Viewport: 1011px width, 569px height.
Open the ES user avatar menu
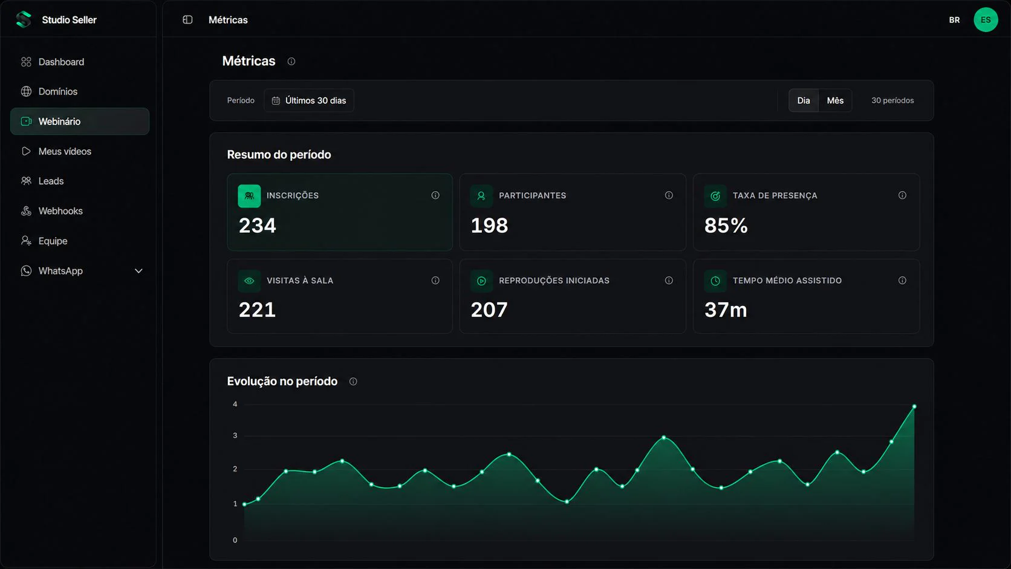tap(986, 20)
